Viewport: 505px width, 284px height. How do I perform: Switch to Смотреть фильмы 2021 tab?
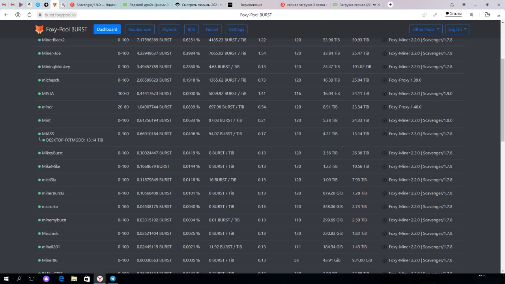(198, 5)
